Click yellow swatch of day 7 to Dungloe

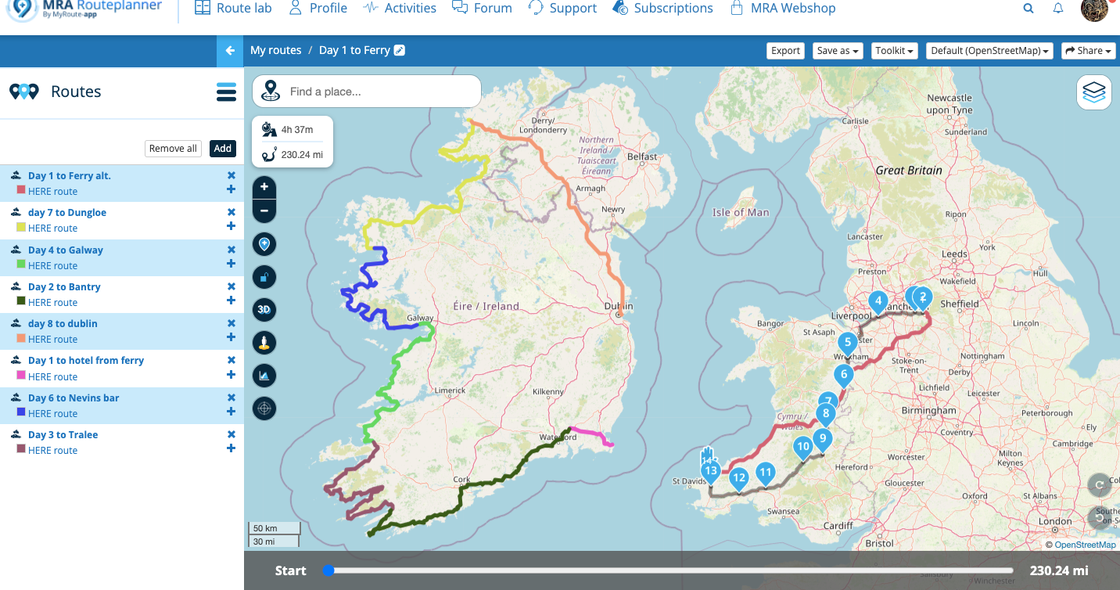21,228
